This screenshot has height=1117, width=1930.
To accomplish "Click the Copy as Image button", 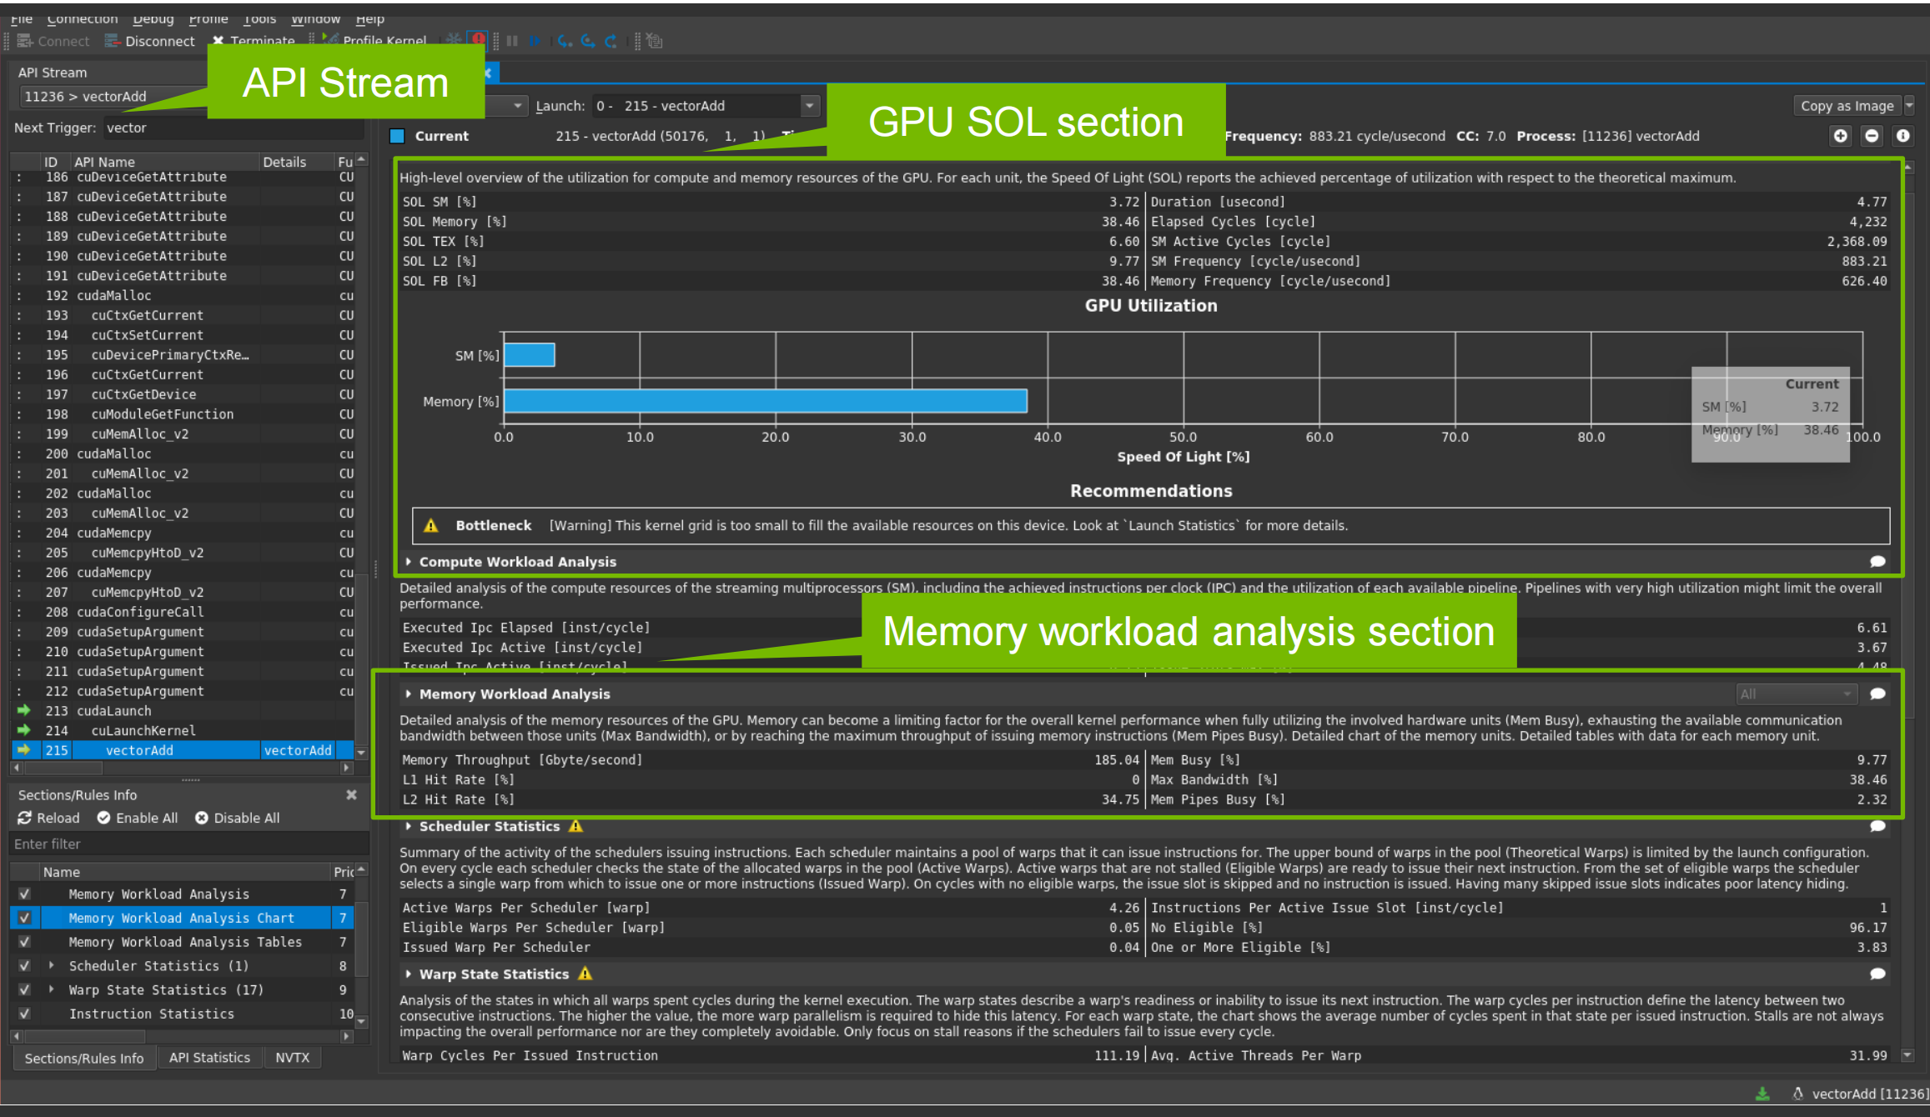I will point(1846,106).
